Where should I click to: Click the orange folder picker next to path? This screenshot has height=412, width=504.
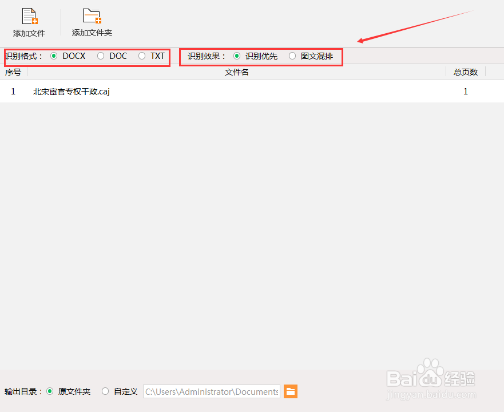coord(290,391)
